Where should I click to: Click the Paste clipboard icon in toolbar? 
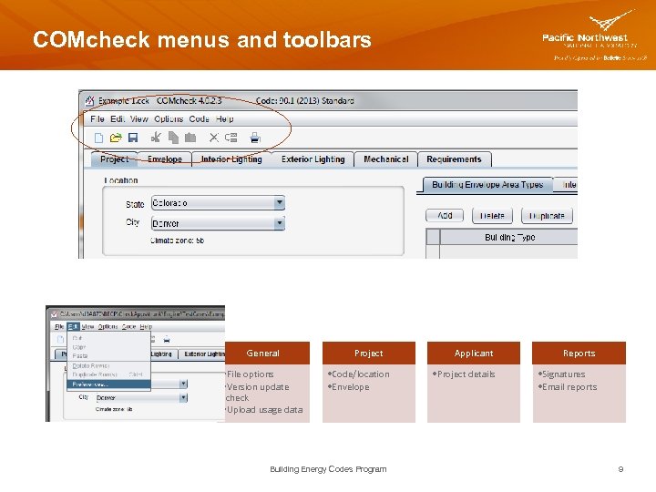190,138
